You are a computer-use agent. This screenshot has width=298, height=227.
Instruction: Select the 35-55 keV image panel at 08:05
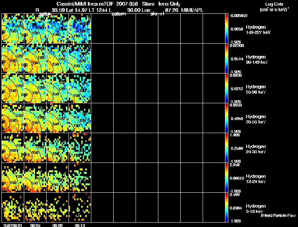35,118
